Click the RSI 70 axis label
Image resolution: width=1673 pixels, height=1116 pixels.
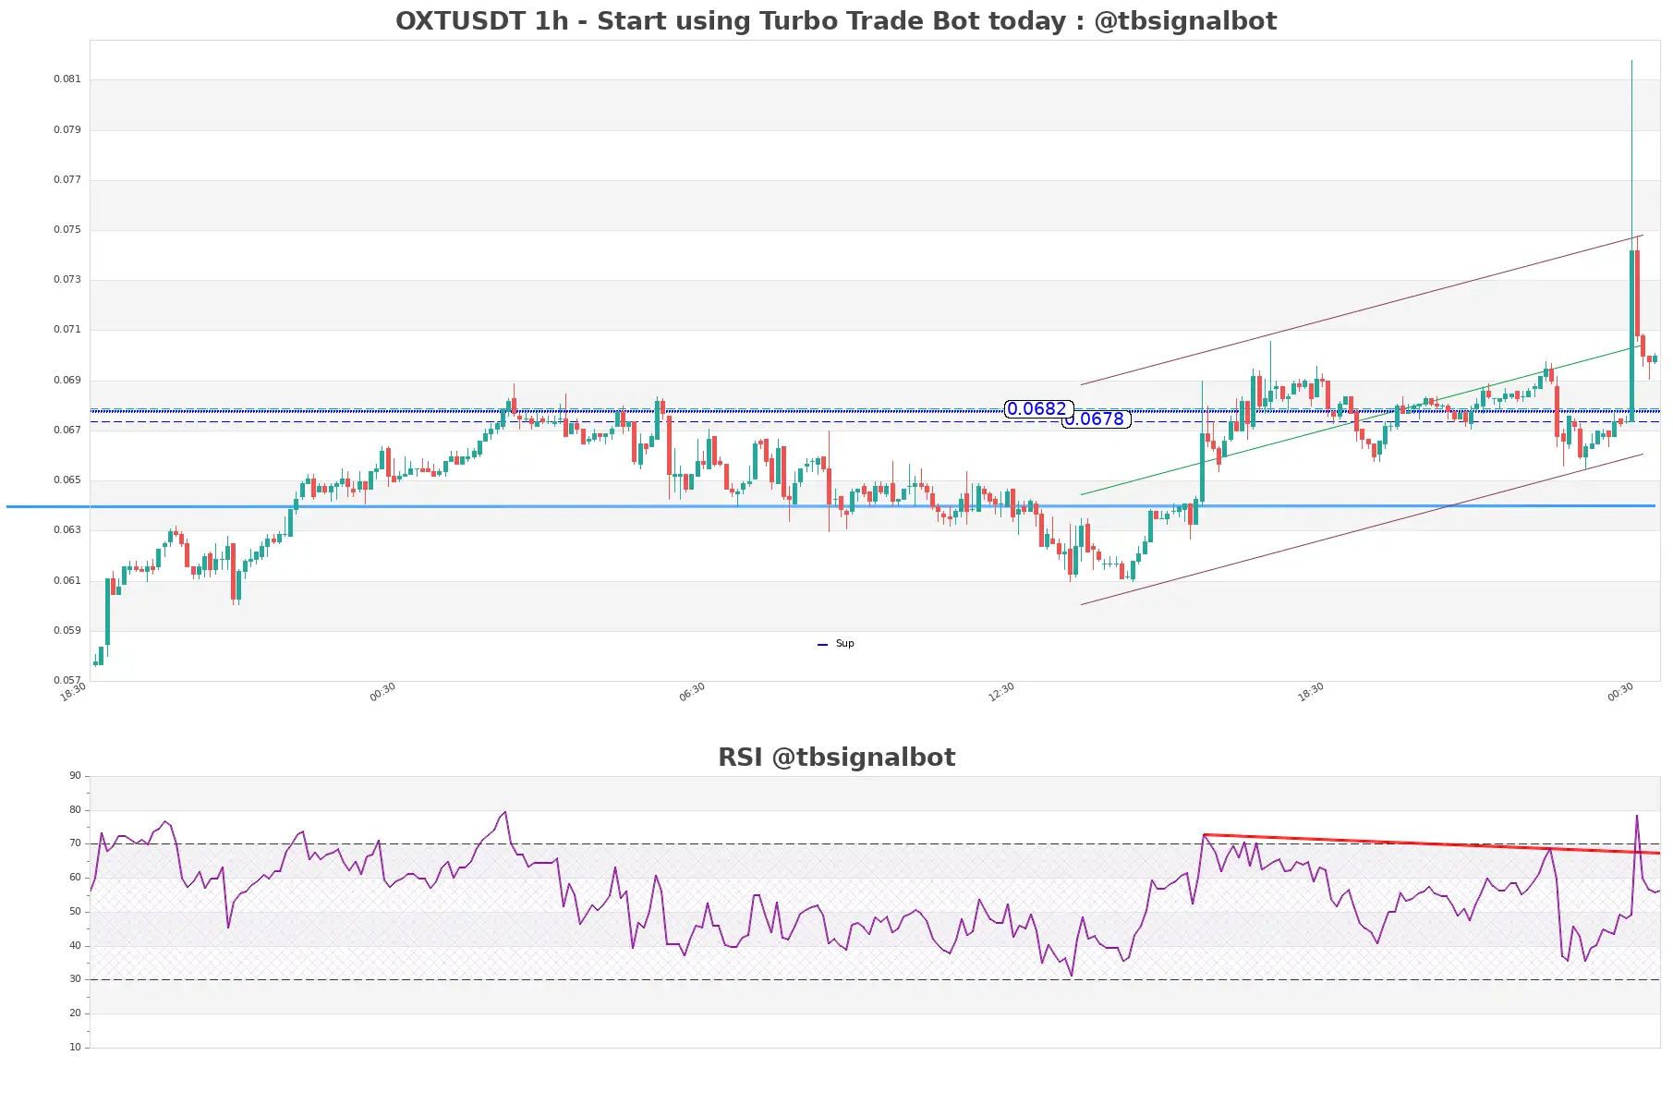pyautogui.click(x=76, y=843)
